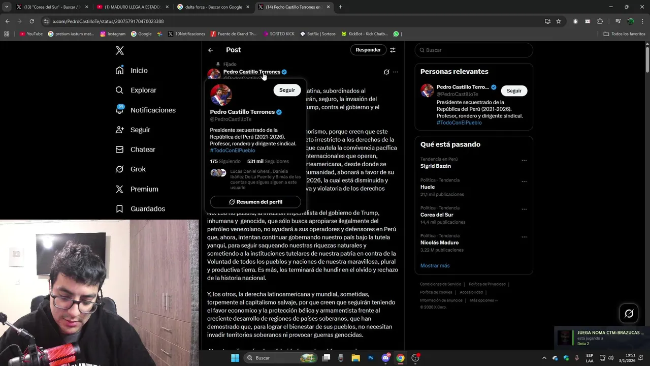650x366 pixels.
Task: Open Inicio from the X sidebar
Action: click(132, 71)
